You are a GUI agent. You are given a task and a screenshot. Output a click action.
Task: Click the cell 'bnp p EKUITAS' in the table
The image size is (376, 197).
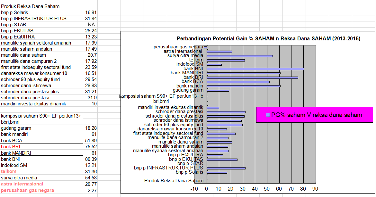coord(41,31)
